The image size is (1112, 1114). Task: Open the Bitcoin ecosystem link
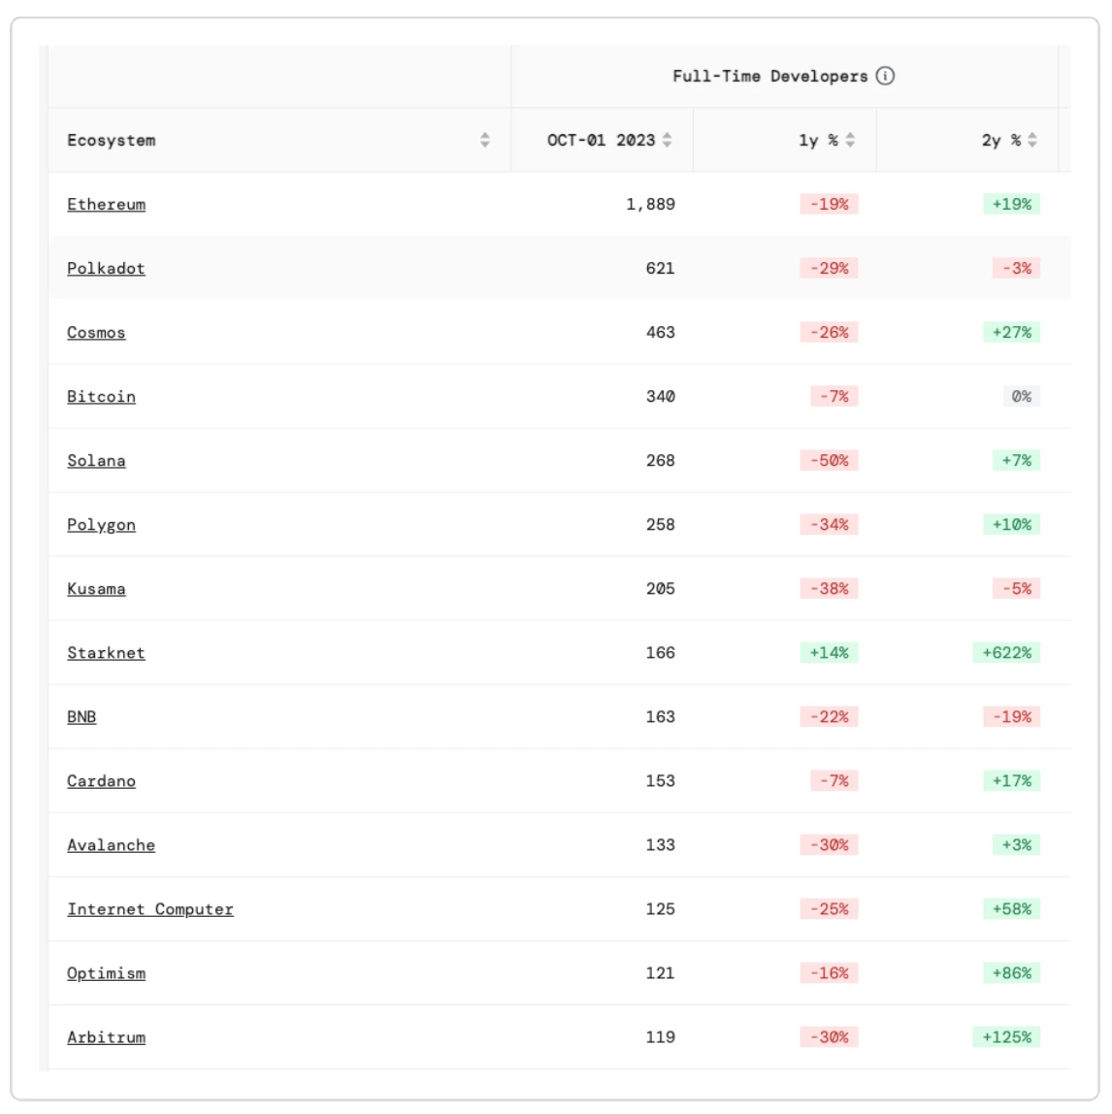(x=101, y=396)
